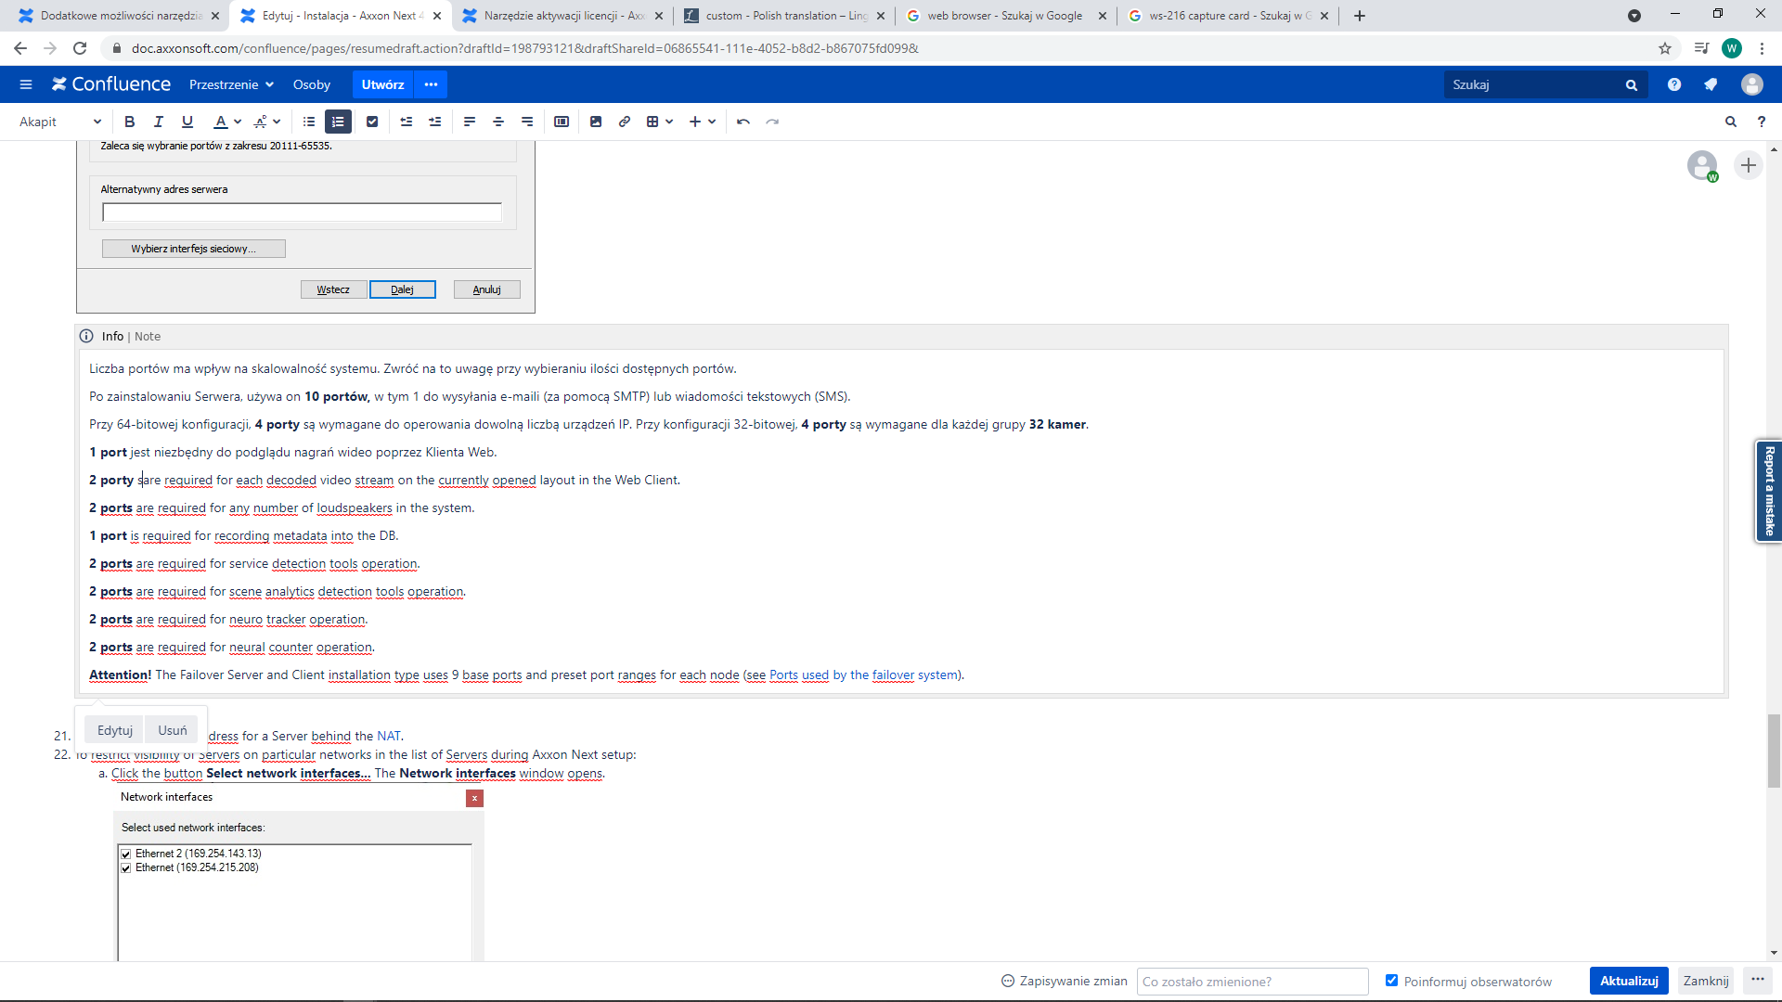This screenshot has height=1002, width=1782.
Task: Click the Usuń button
Action: (x=173, y=730)
